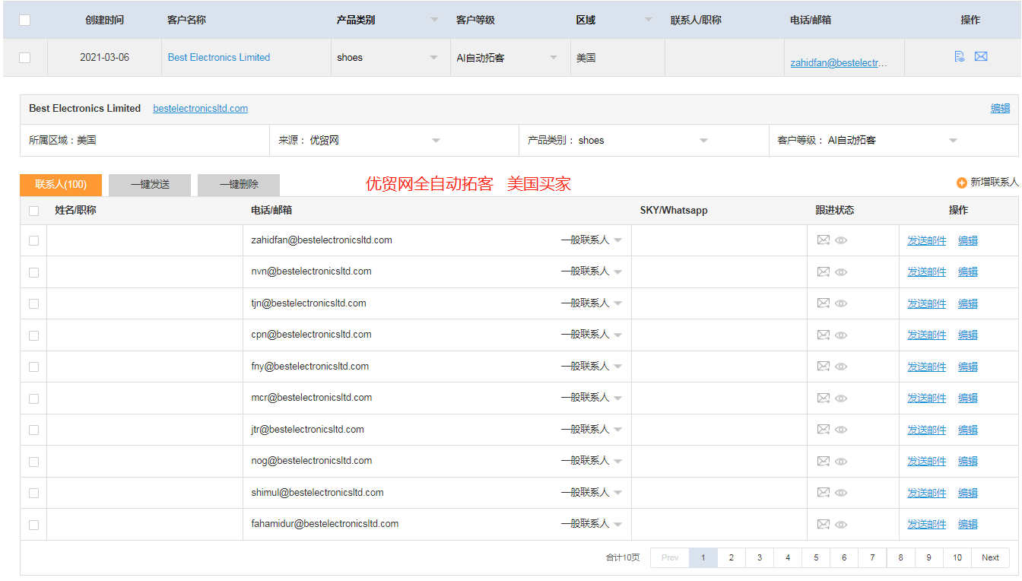Click document icon in Best Electronics Limited row
The width and height of the screenshot is (1022, 581).
(x=960, y=56)
